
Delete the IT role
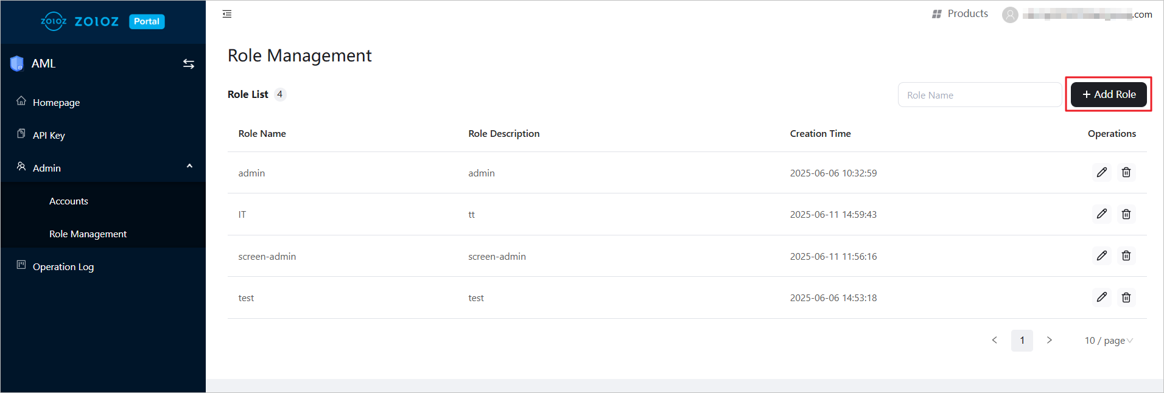pos(1126,214)
